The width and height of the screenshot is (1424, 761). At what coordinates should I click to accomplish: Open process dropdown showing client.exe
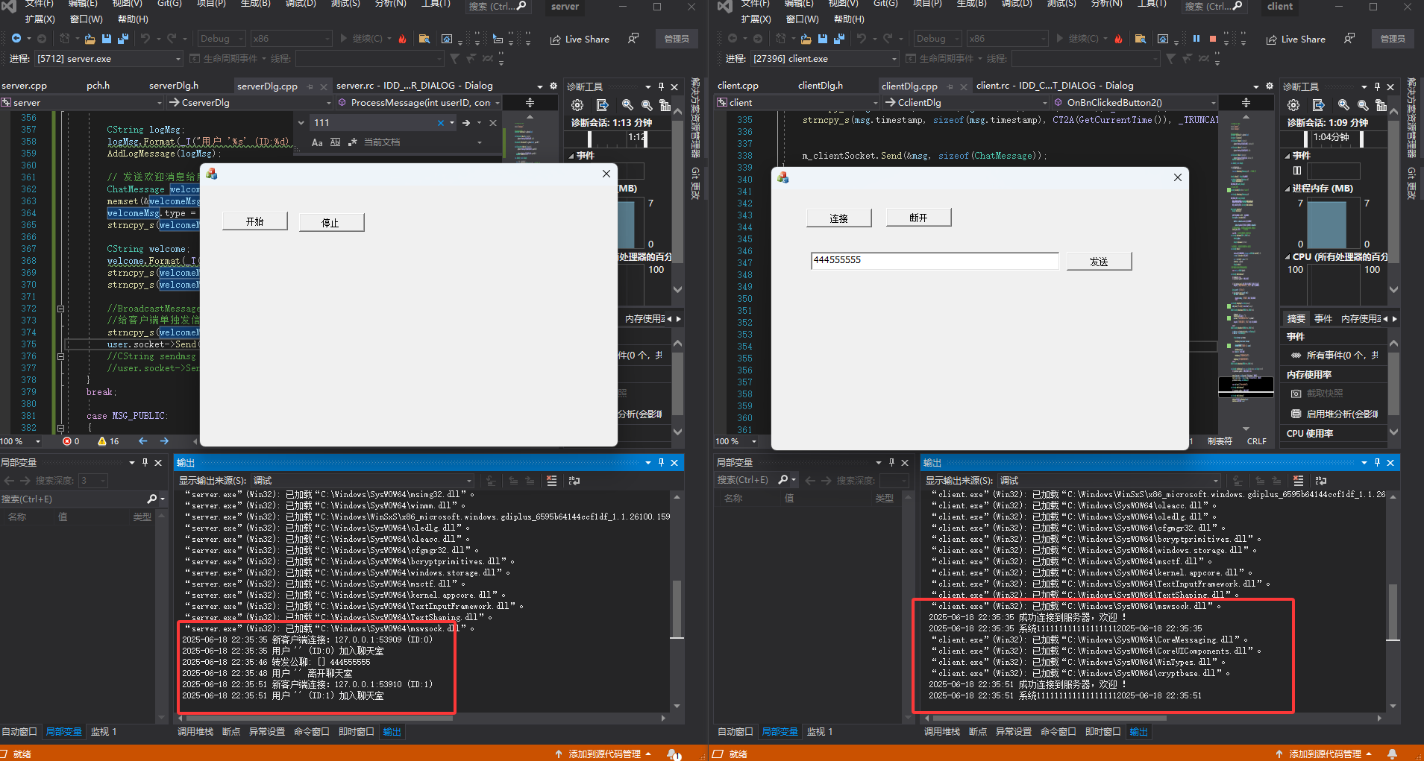point(825,59)
